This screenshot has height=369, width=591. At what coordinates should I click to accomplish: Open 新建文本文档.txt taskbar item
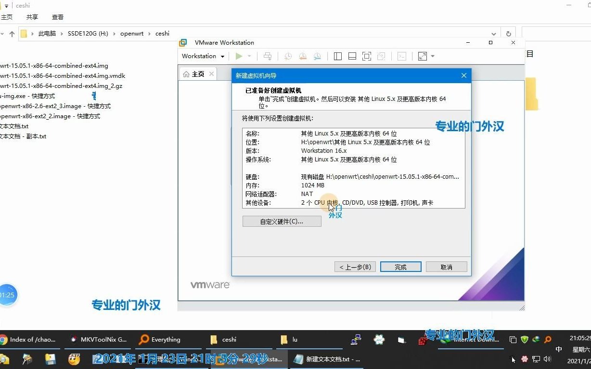tap(327, 359)
